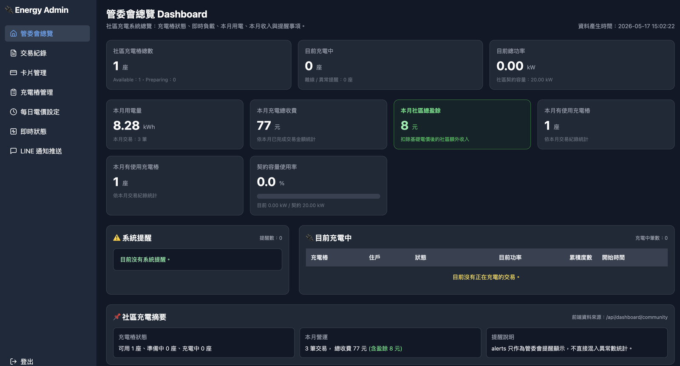The width and height of the screenshot is (680, 366).
Task: Click the 離線 / 異常提醒：0 座 text
Action: coord(329,80)
